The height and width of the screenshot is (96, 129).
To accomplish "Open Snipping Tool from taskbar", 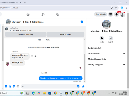I will coord(61,93).
